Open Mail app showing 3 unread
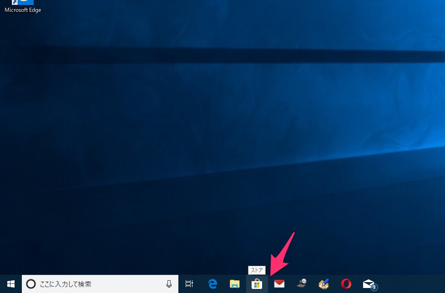This screenshot has width=445, height=293. pos(369,284)
